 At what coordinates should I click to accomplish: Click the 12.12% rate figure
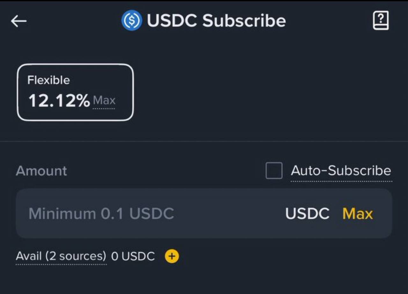pos(59,101)
